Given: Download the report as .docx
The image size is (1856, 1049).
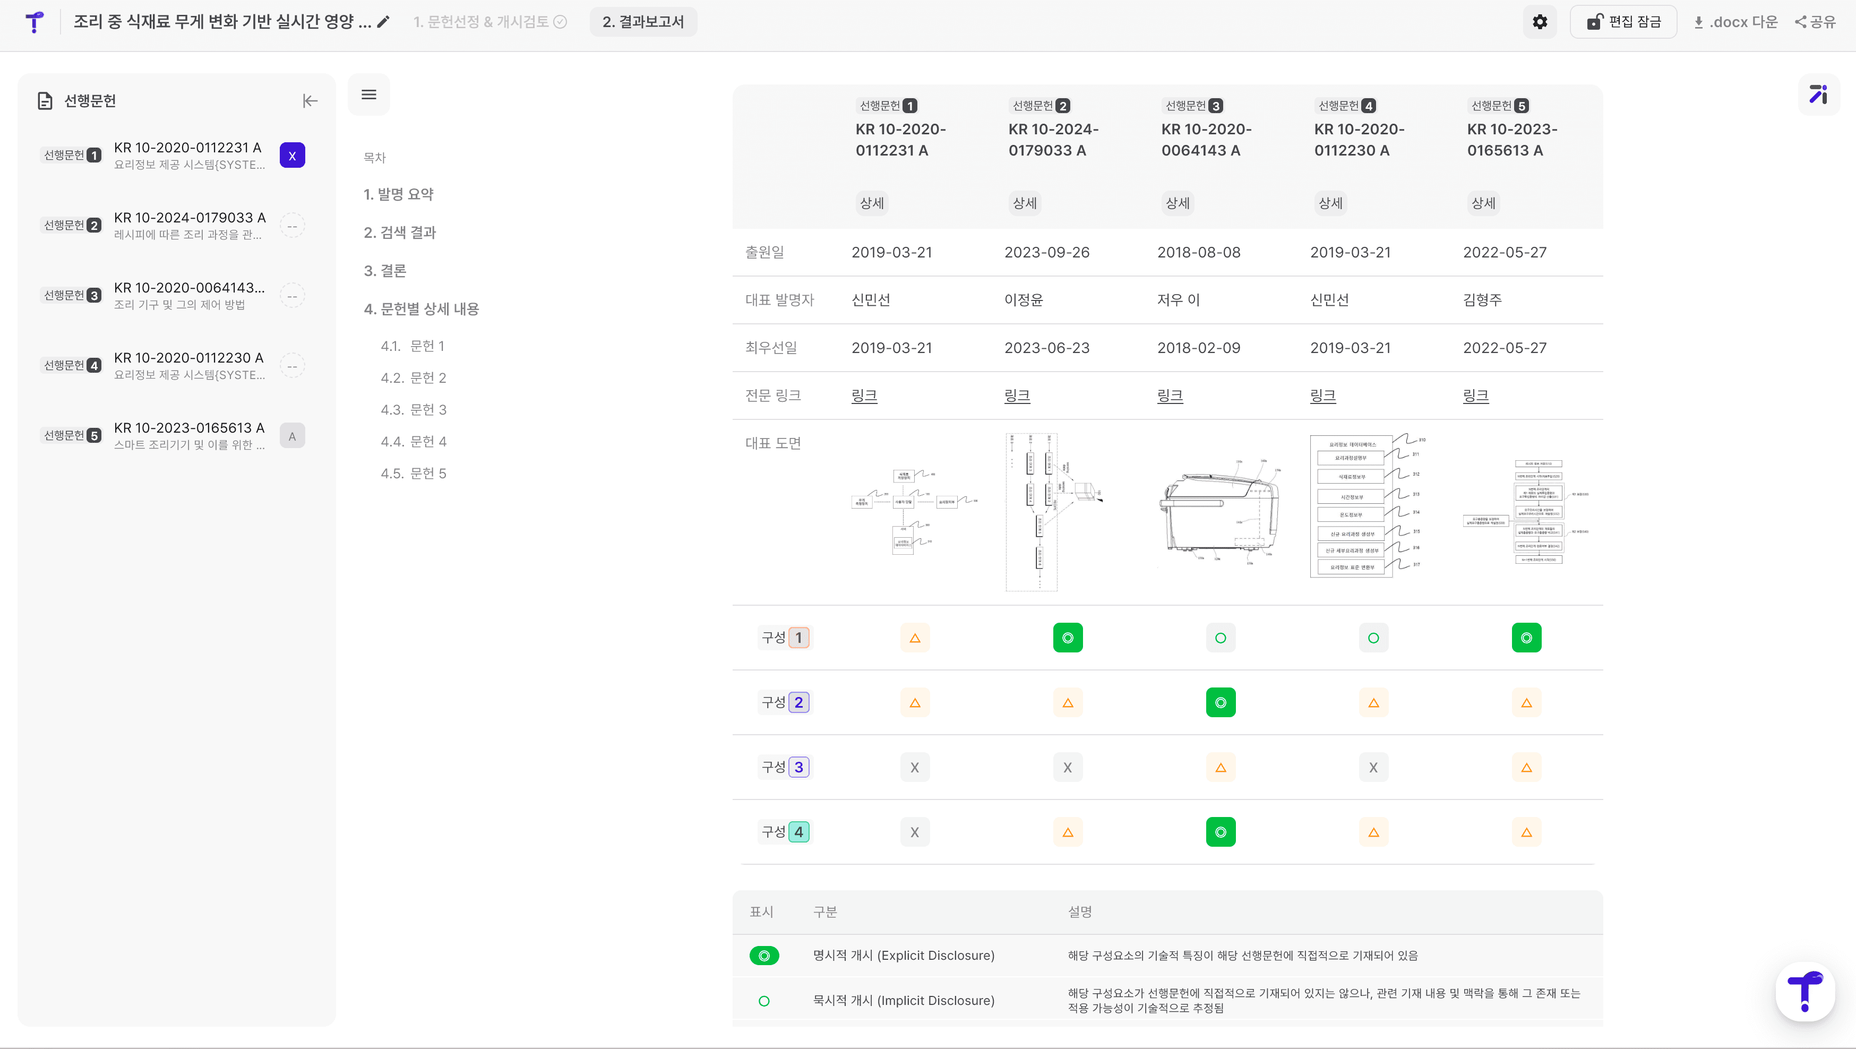Looking at the screenshot, I should tap(1735, 22).
